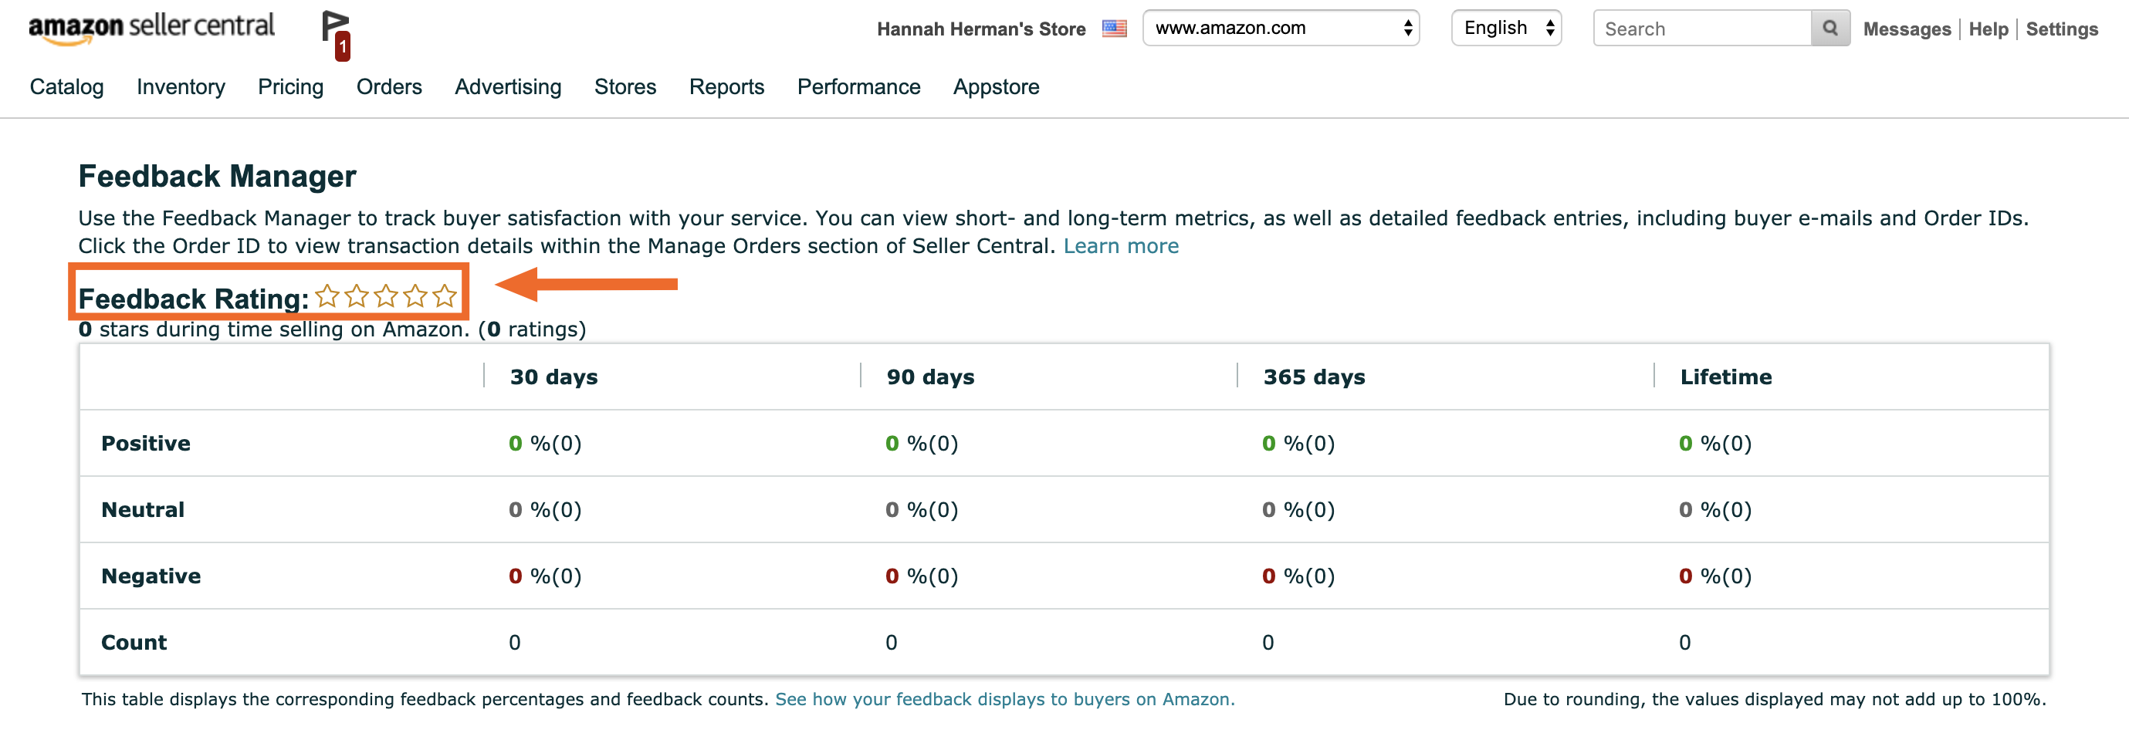Click the search magnifier button
The width and height of the screenshot is (2129, 750).
click(x=1829, y=28)
